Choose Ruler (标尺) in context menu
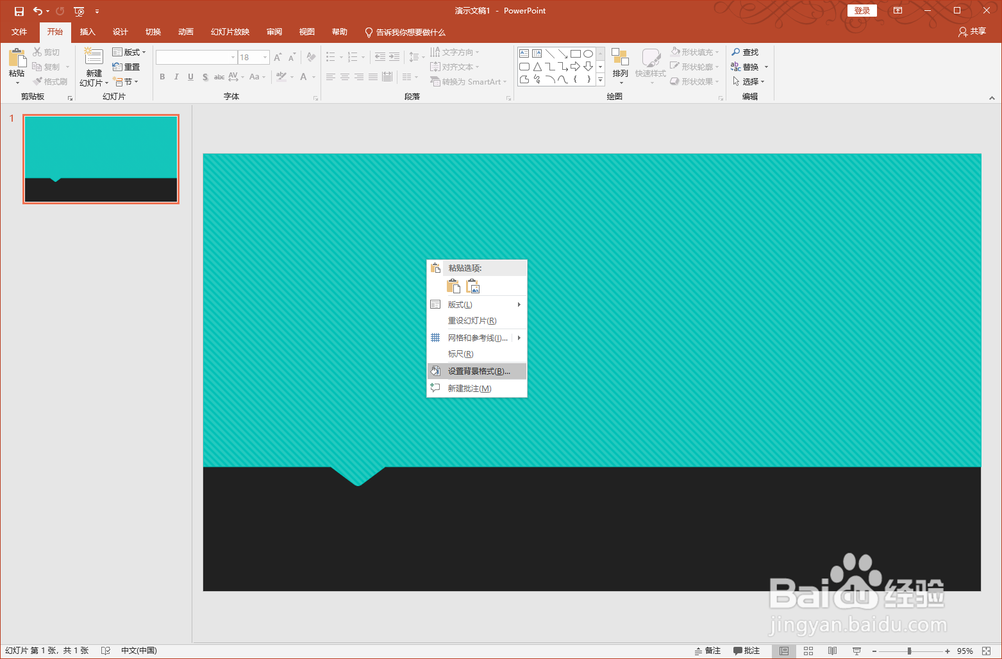 [477, 354]
